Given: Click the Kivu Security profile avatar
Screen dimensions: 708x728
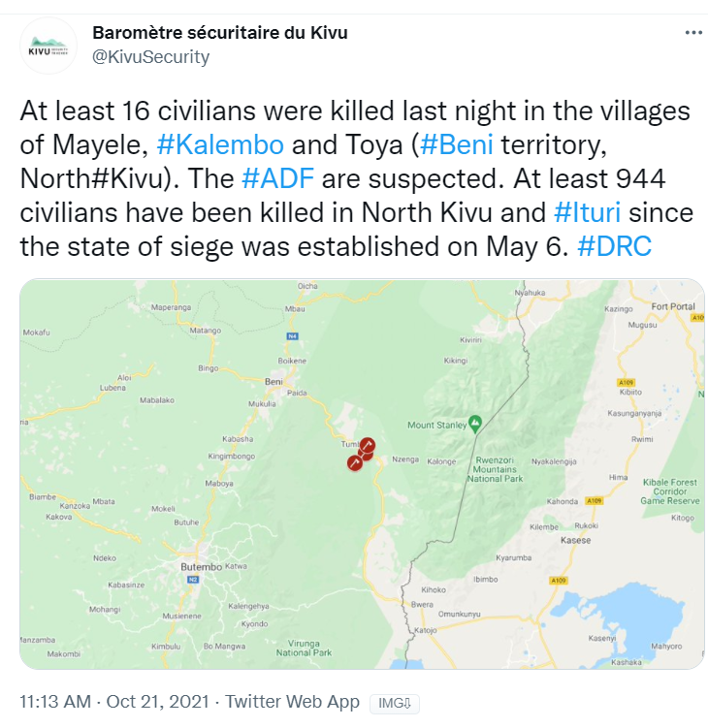Looking at the screenshot, I should [x=48, y=46].
